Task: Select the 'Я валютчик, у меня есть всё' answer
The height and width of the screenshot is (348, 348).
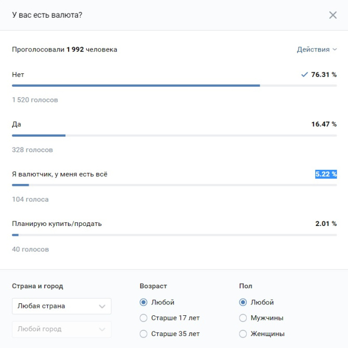Action: (x=60, y=174)
